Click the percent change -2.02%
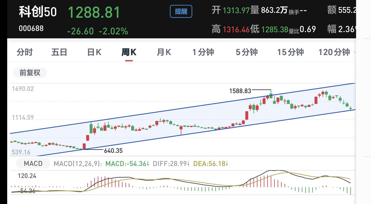 (113, 31)
